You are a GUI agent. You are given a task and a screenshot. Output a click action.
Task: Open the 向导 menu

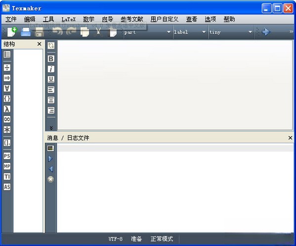click(x=107, y=19)
